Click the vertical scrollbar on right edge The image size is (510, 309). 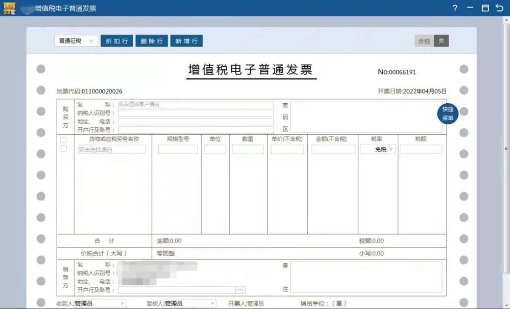(x=506, y=148)
